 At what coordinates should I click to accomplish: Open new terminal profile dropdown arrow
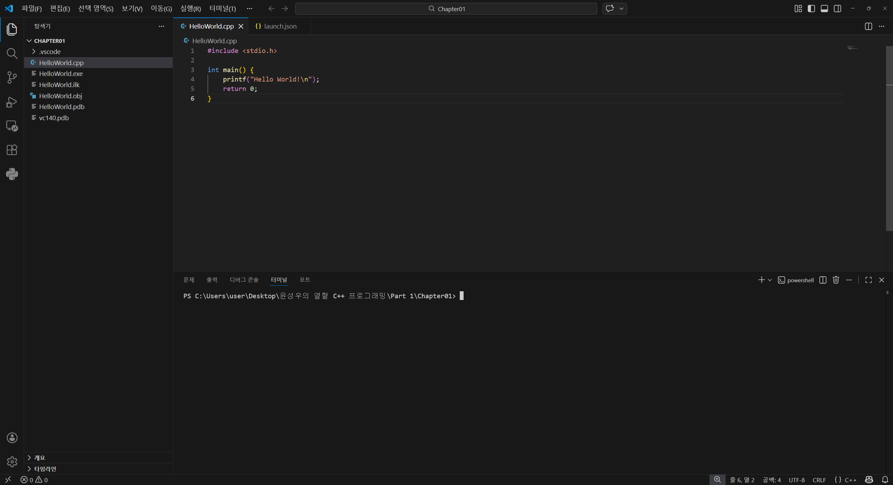tap(770, 280)
